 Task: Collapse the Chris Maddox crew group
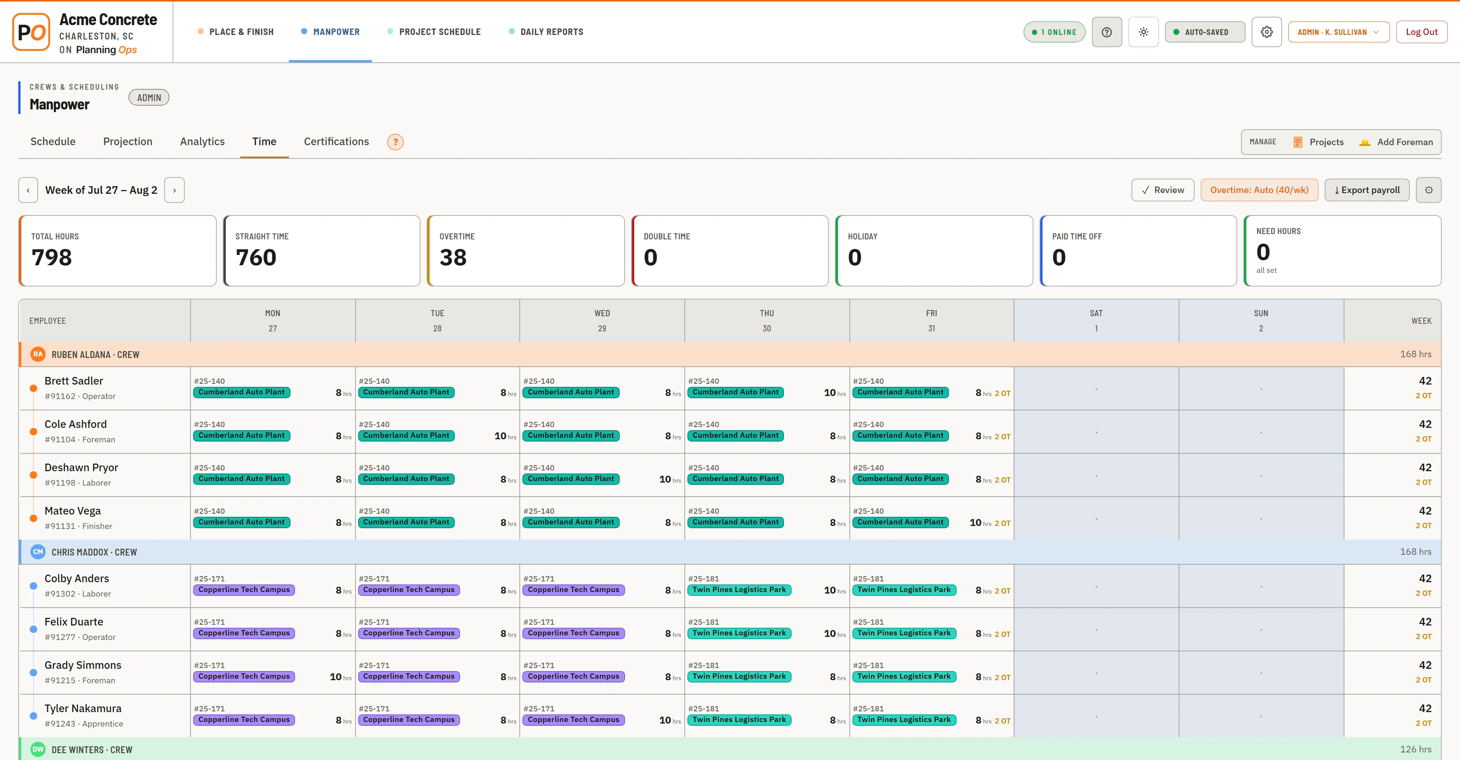[x=730, y=552]
